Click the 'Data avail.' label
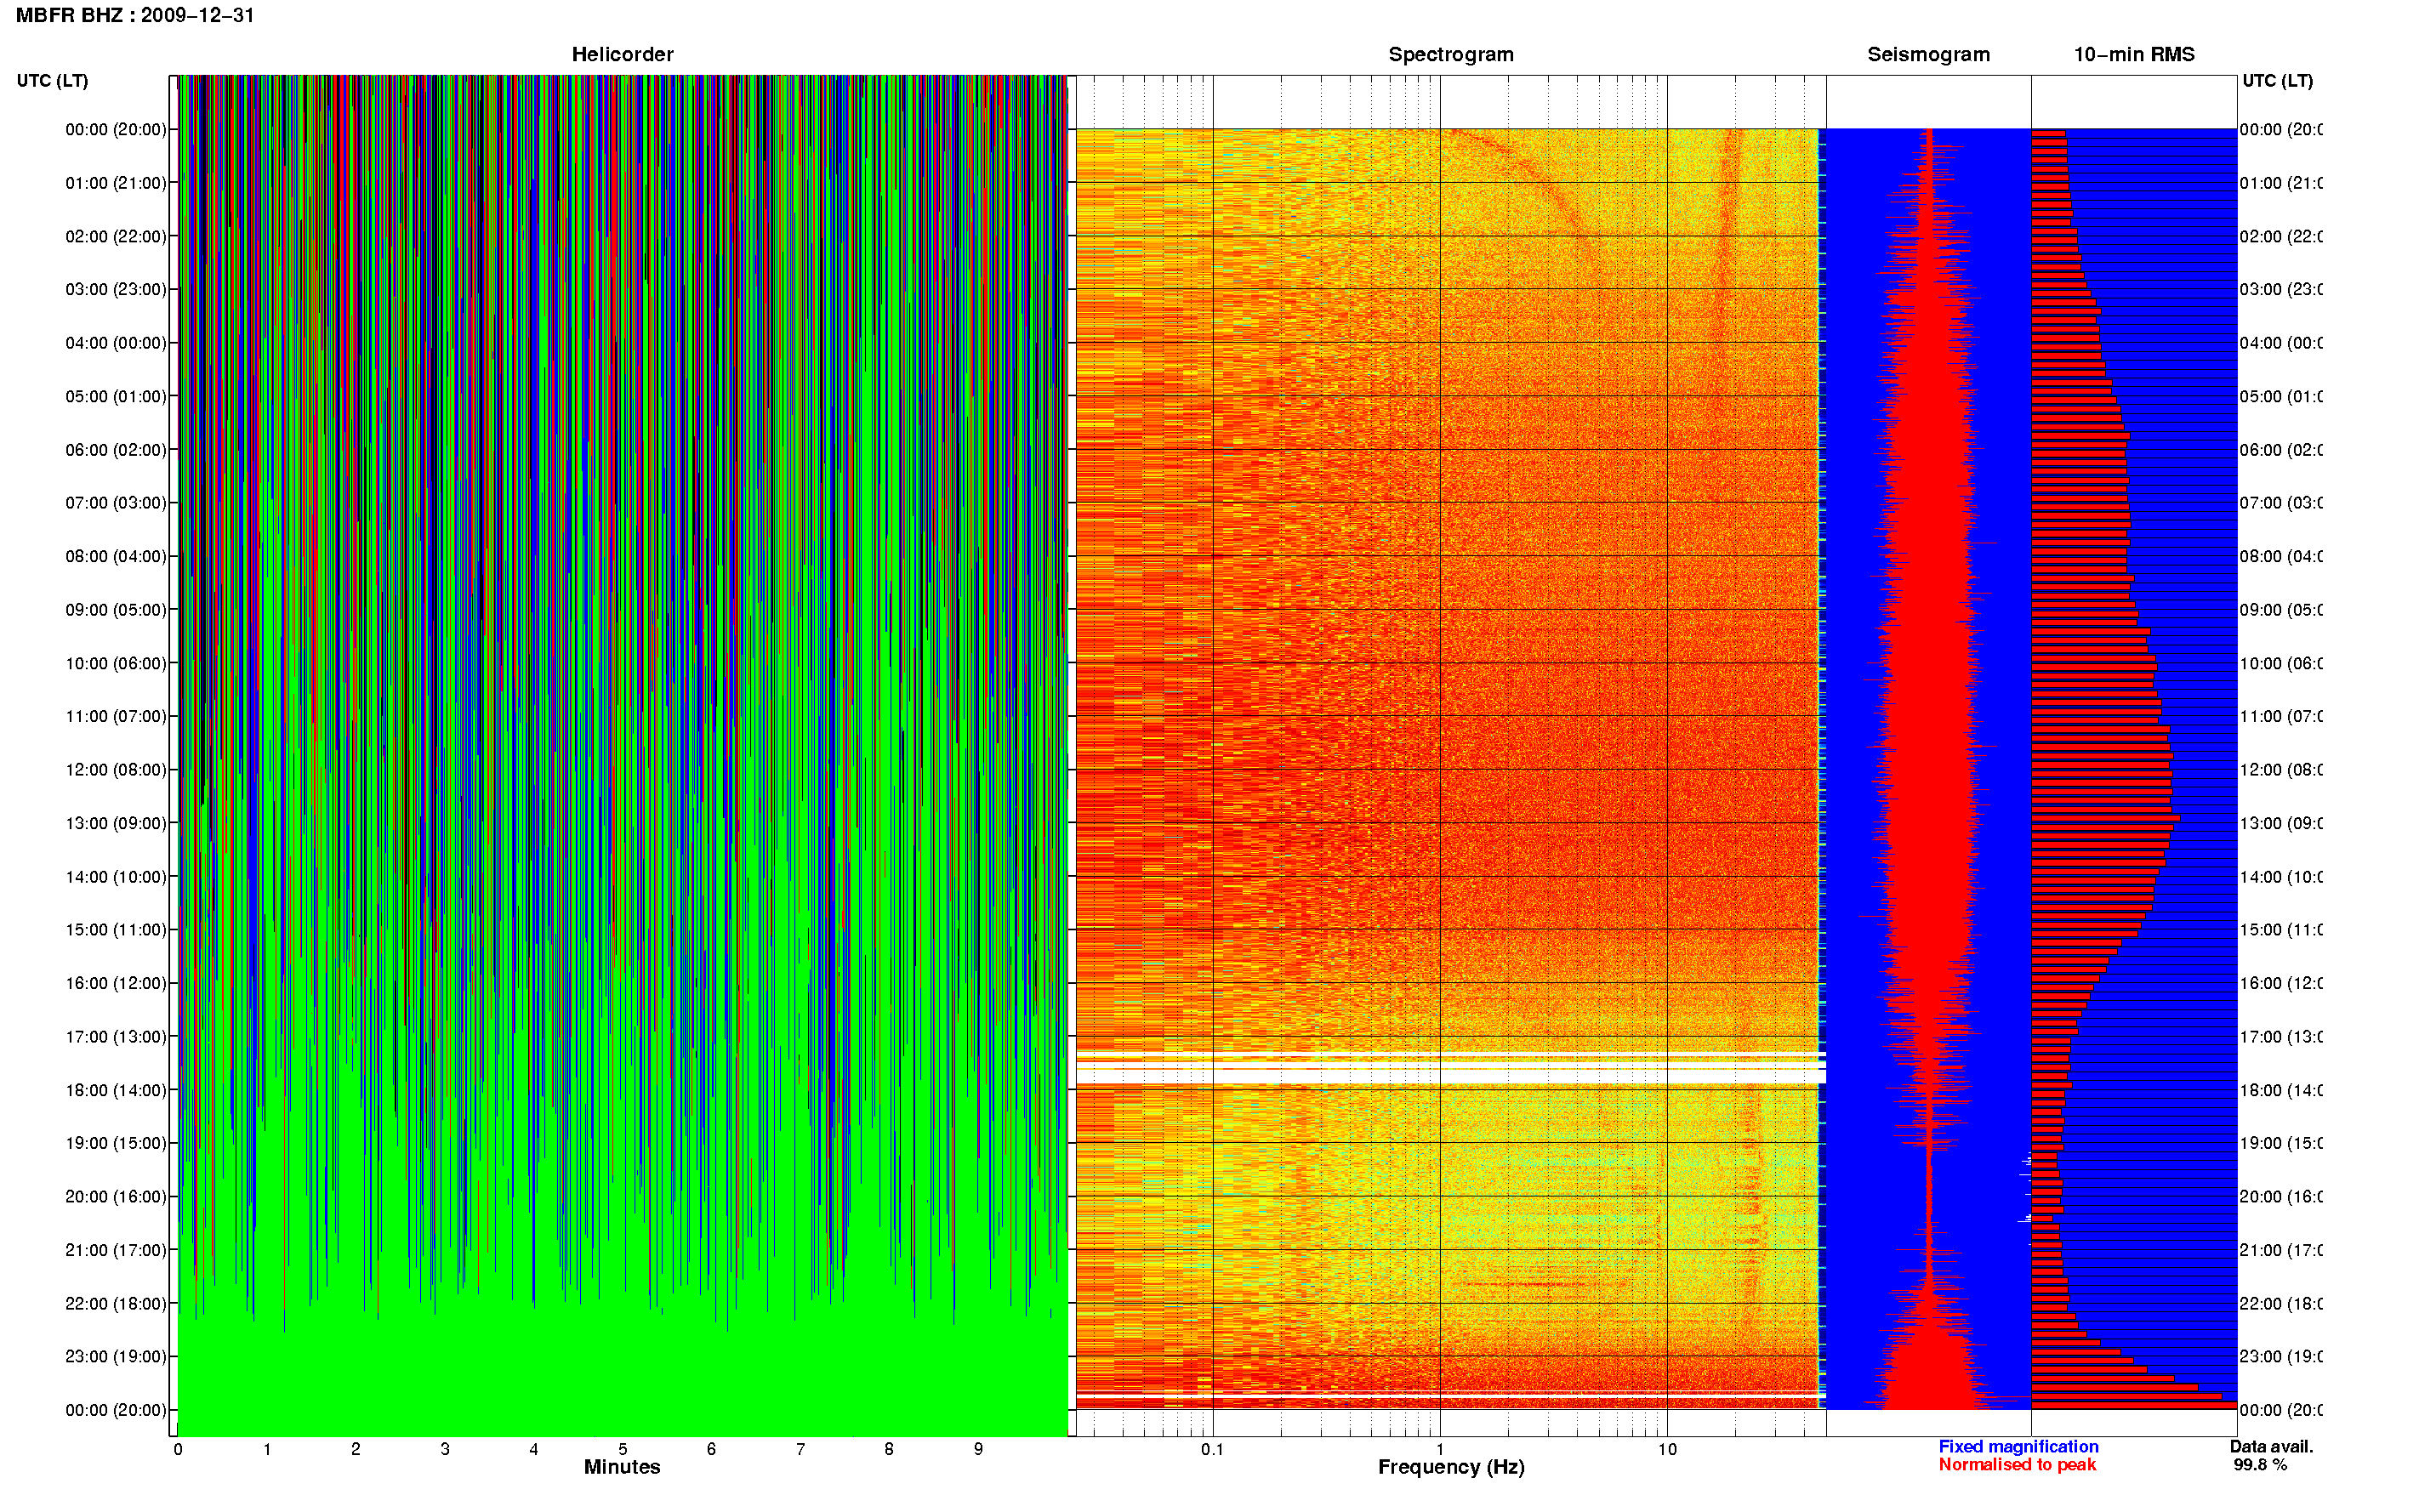This screenshot has width=2419, height=1512. 2271,1447
